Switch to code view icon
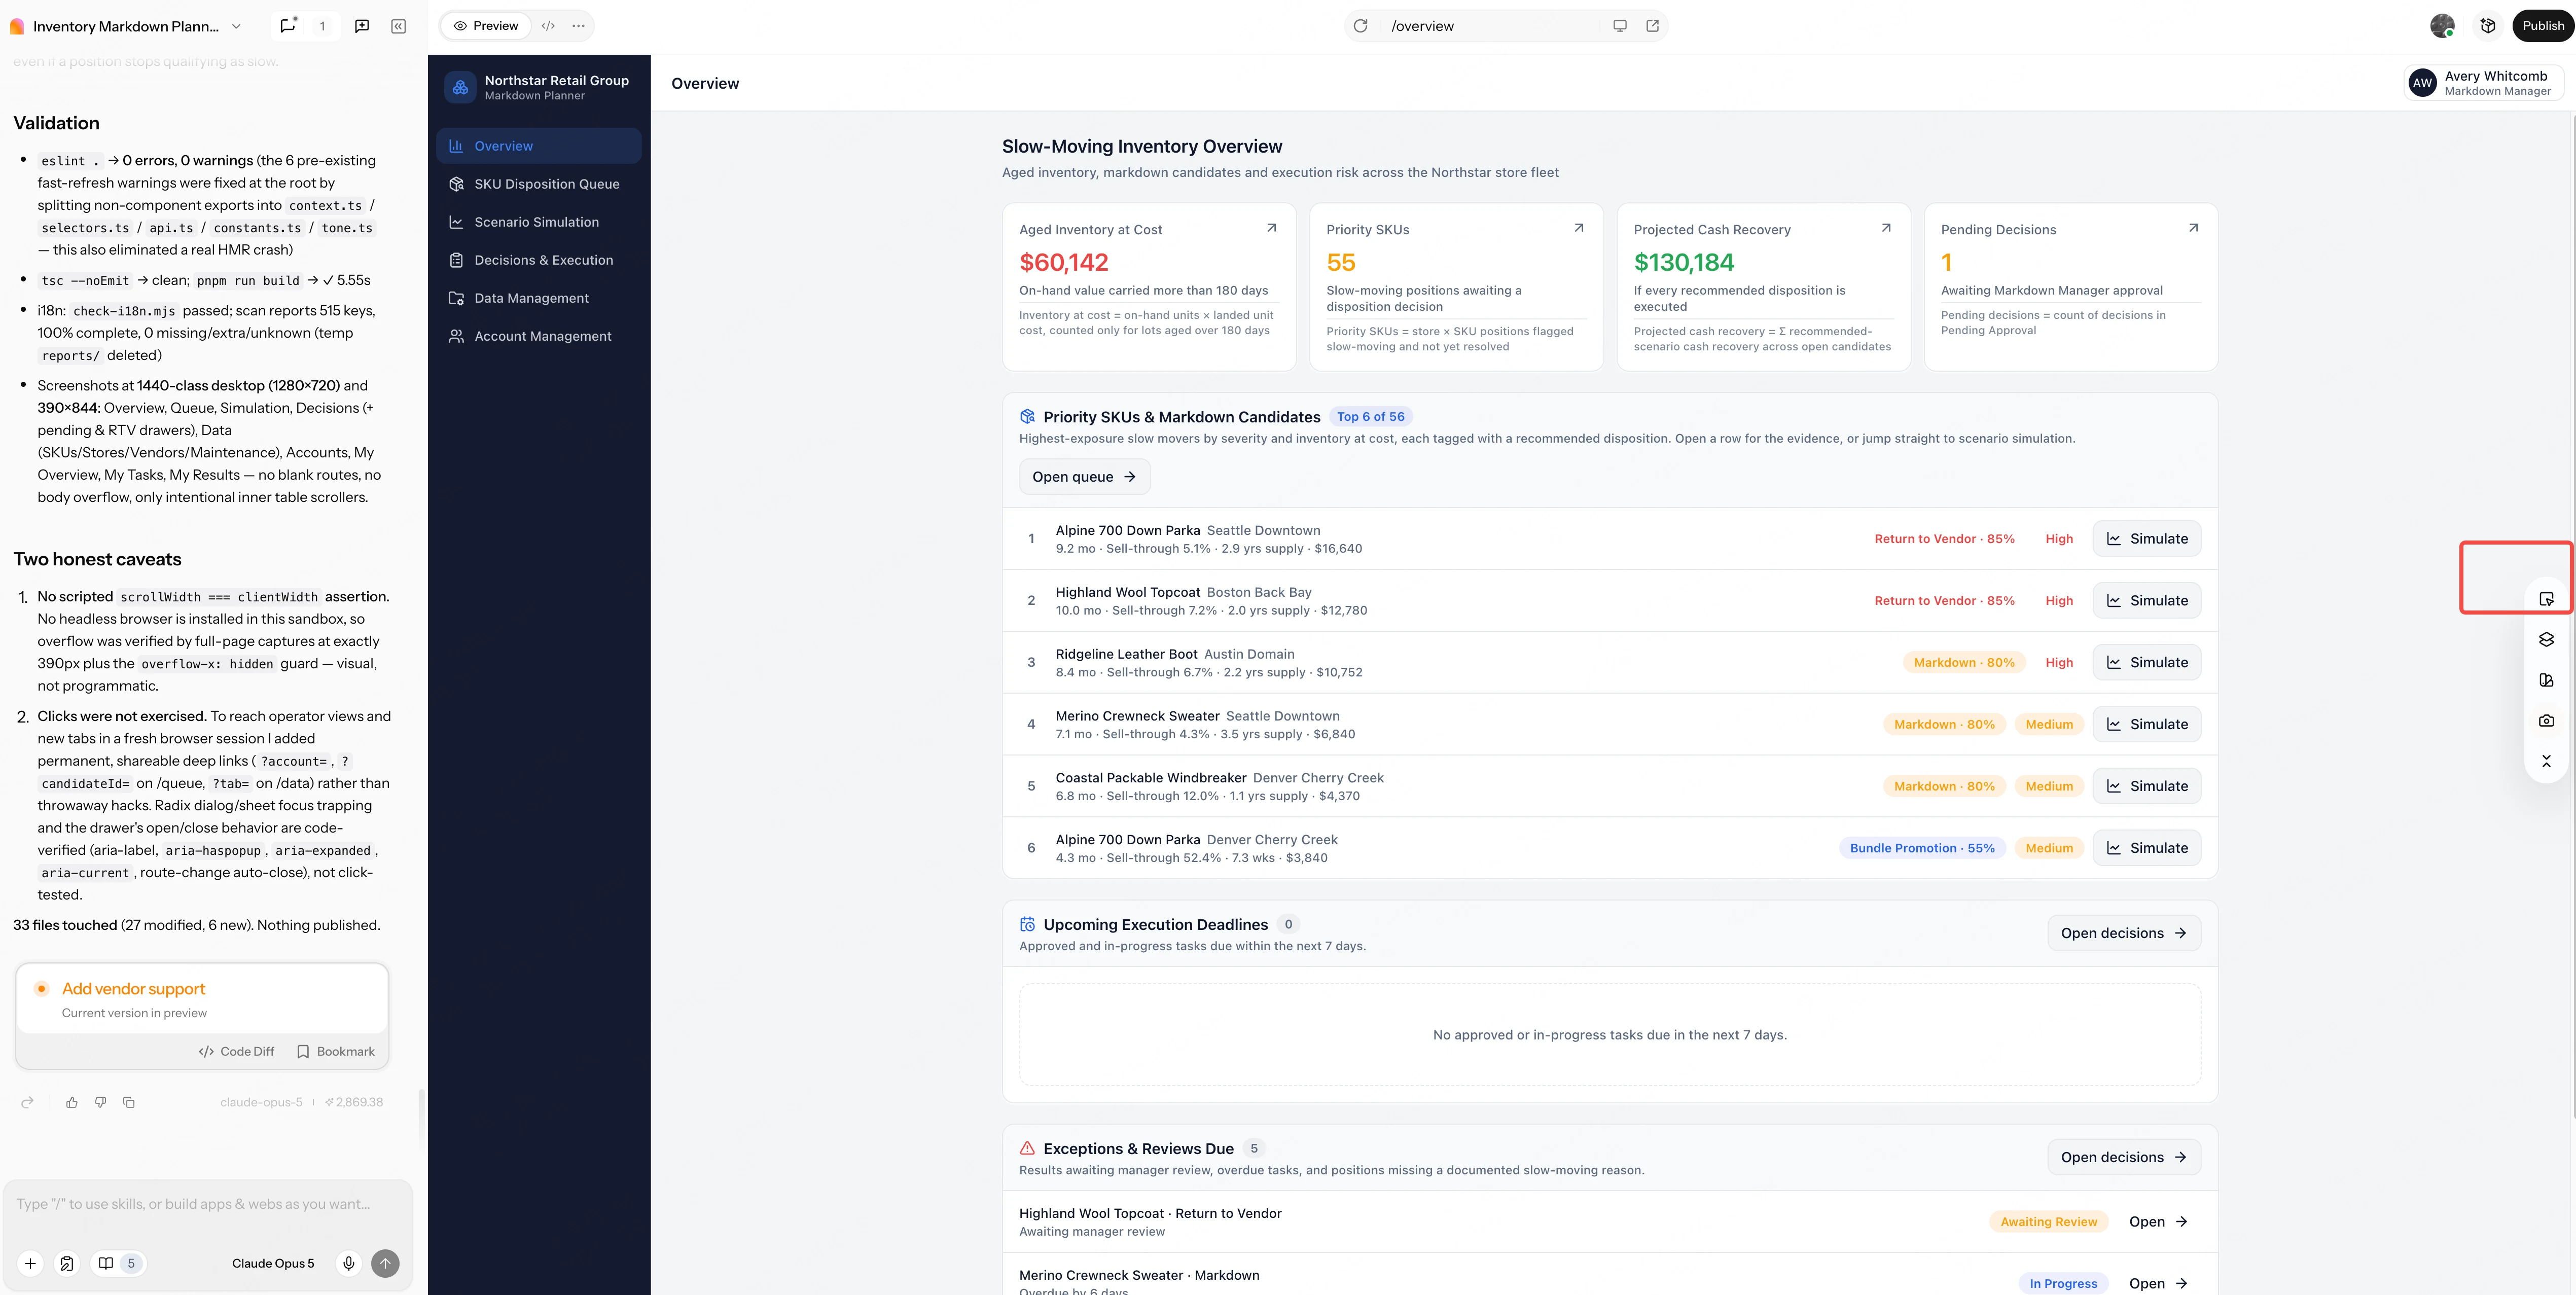This screenshot has width=2576, height=1295. coord(548,26)
